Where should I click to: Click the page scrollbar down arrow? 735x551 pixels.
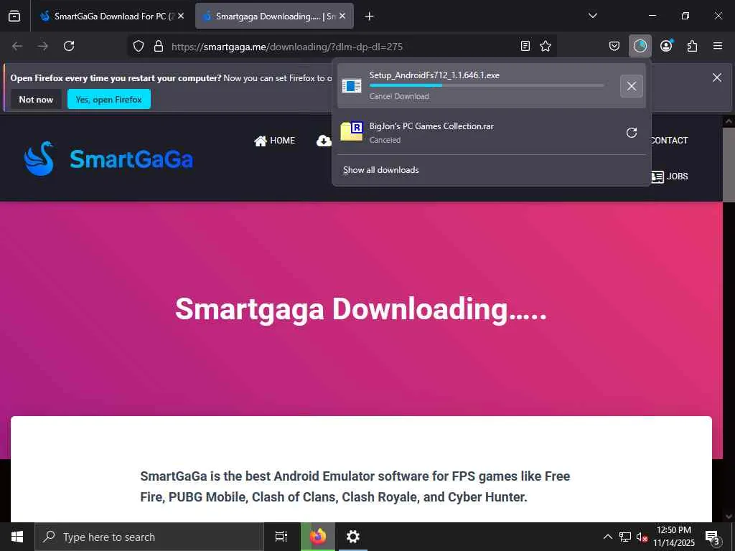729,517
